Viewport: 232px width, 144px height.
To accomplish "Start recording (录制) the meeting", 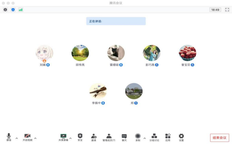I will click(x=138, y=137).
